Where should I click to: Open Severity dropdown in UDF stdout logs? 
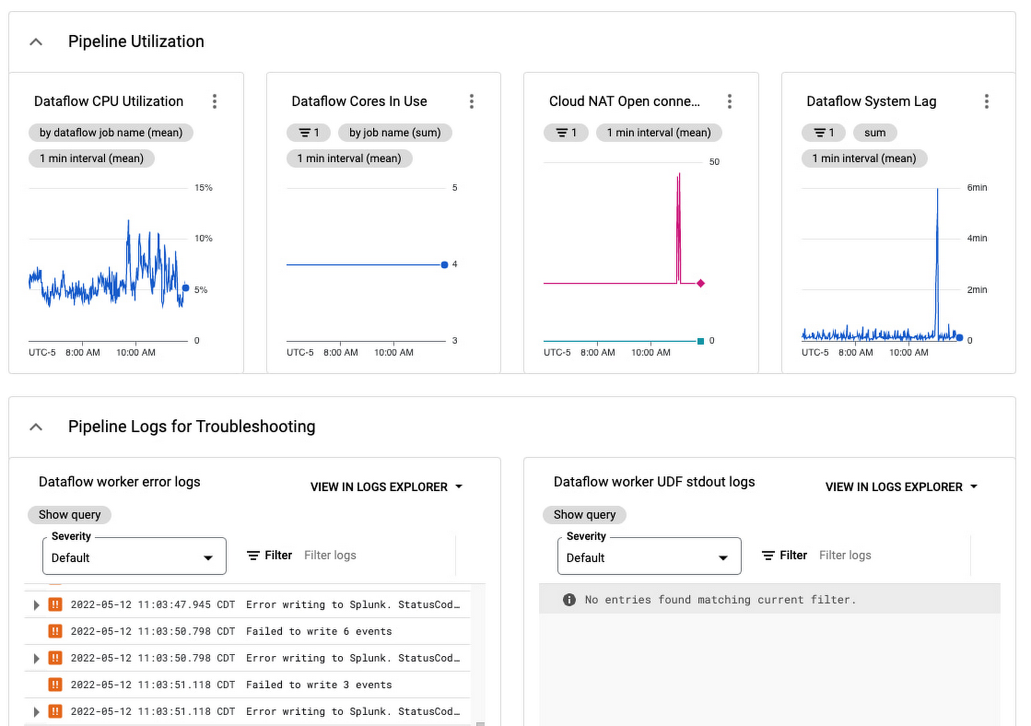point(649,556)
